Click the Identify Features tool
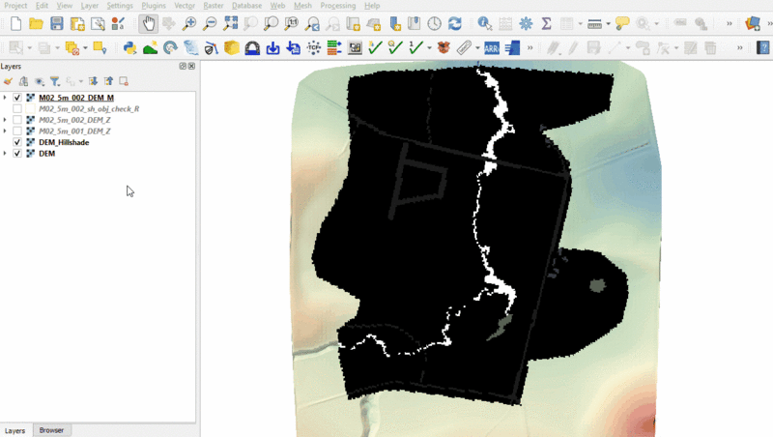 484,23
